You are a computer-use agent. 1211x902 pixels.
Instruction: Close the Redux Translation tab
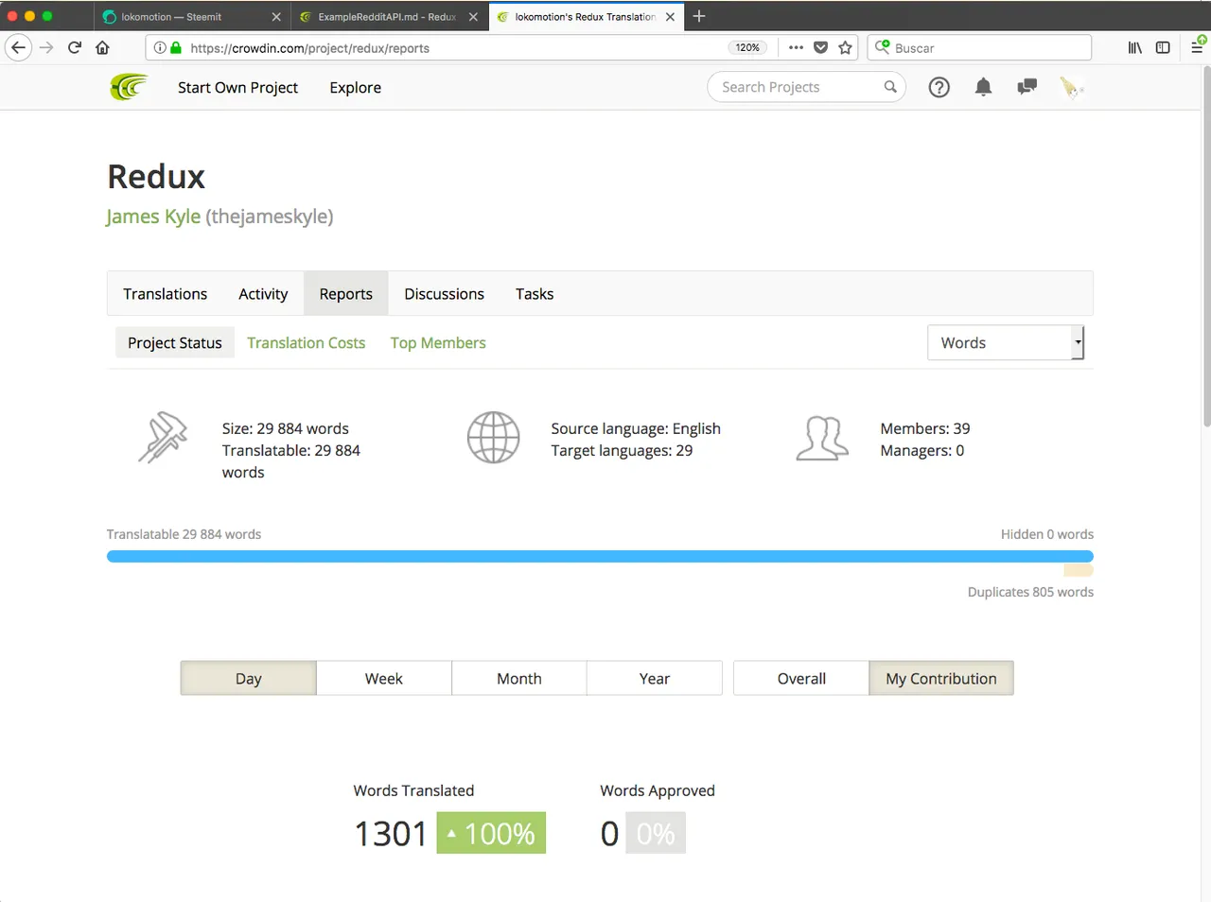670,17
